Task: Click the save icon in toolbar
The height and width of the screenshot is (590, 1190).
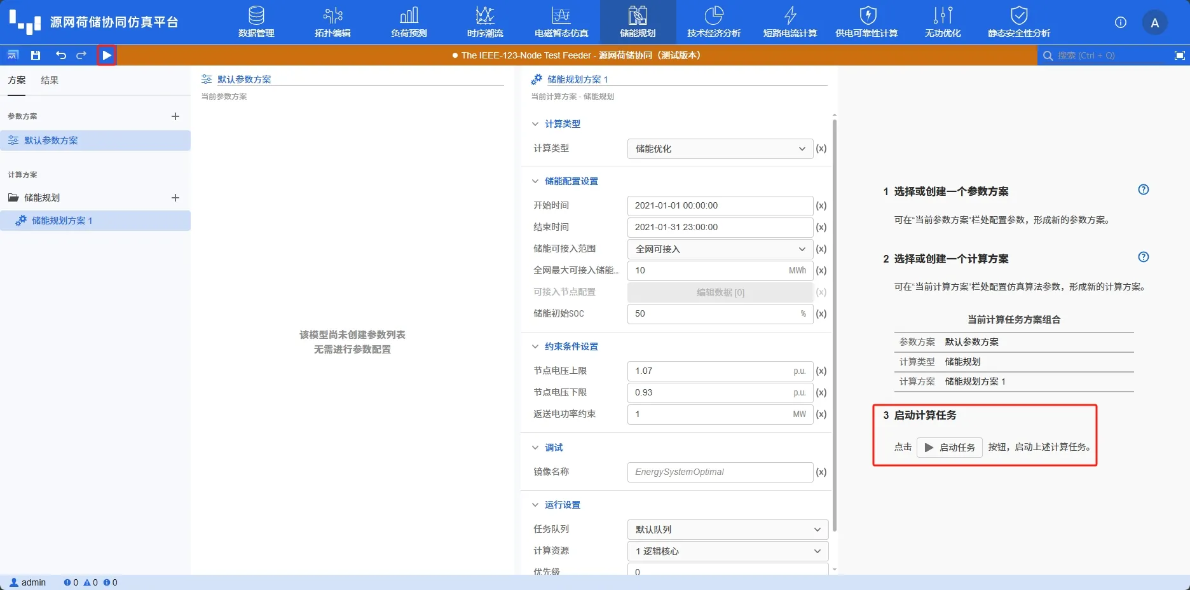Action: 36,55
